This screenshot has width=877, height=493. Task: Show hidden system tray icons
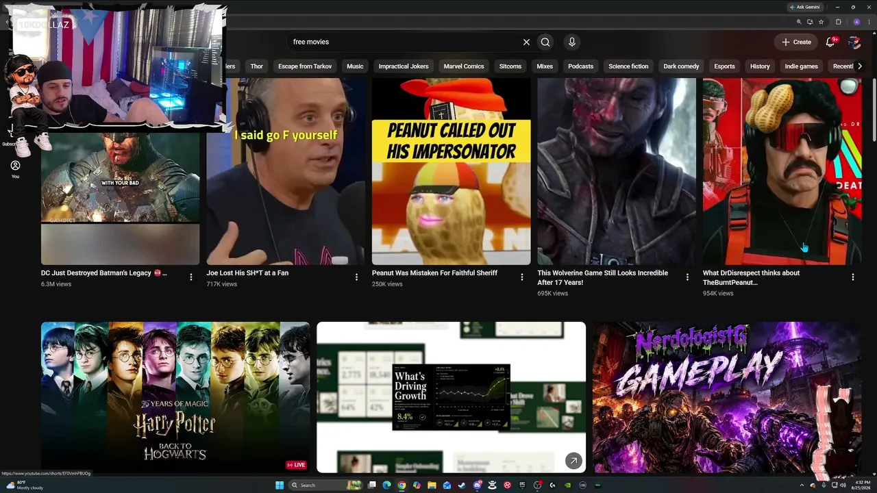point(802,485)
